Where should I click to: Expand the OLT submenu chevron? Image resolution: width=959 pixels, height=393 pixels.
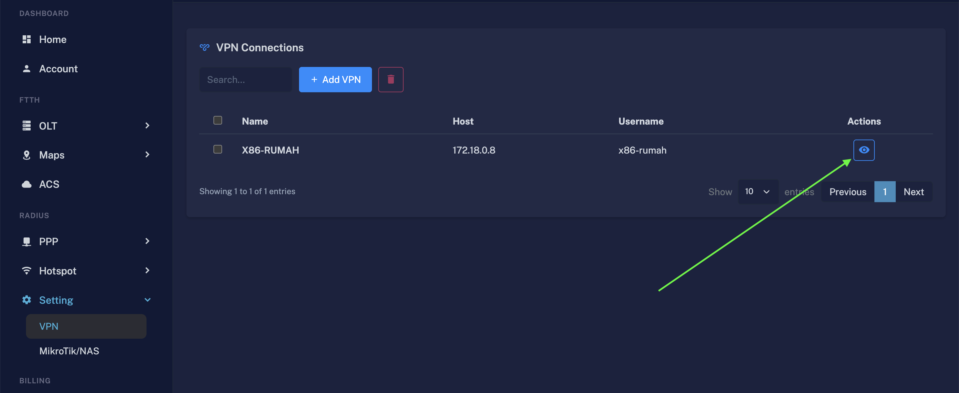point(147,126)
